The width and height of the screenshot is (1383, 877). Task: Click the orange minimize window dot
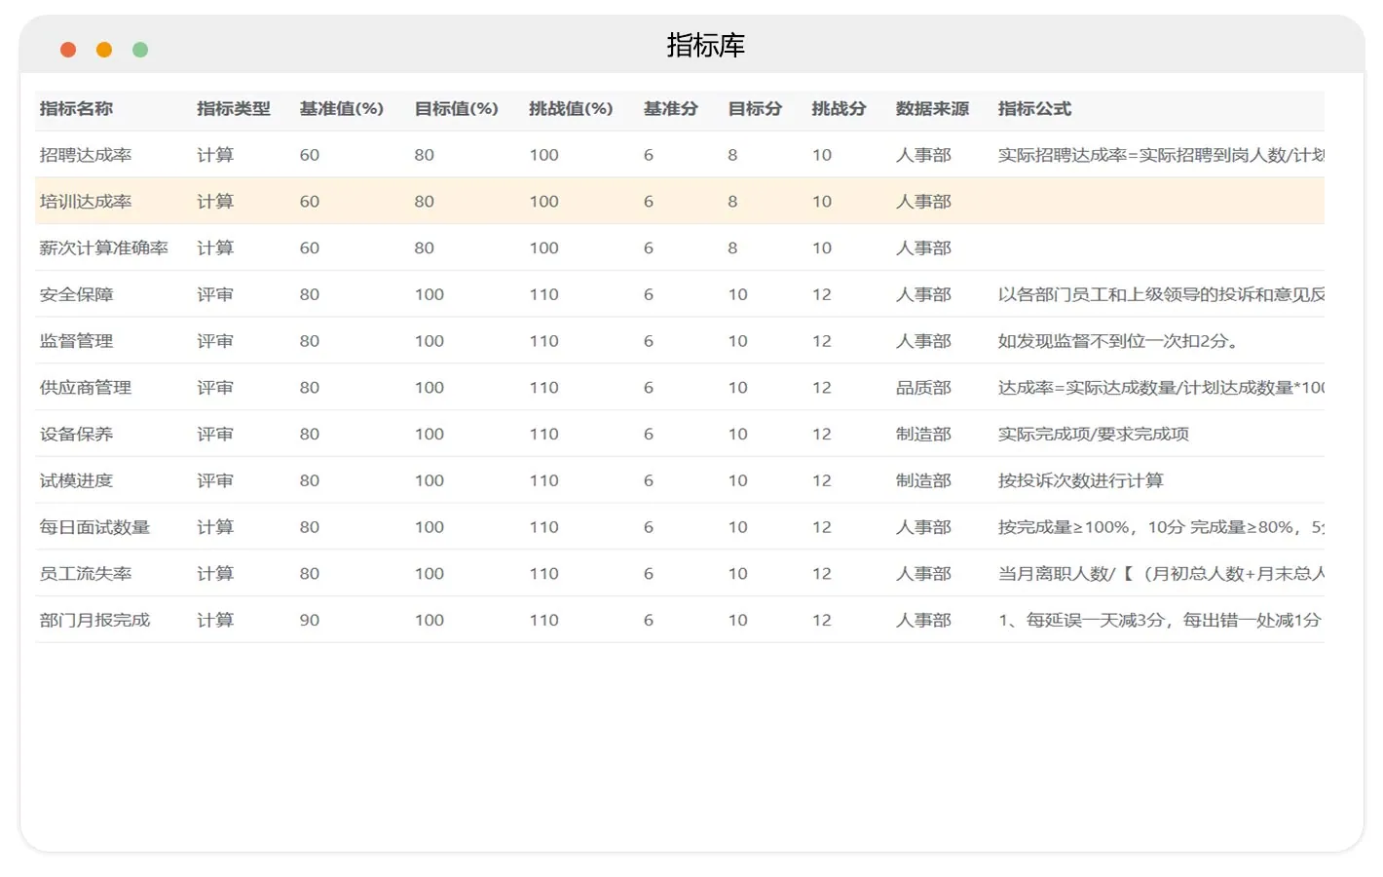point(104,50)
